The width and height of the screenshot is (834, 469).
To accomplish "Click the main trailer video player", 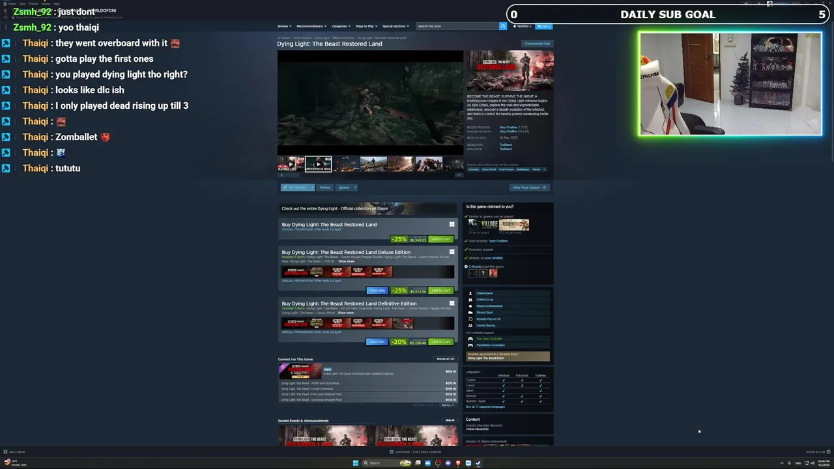I will tap(370, 103).
